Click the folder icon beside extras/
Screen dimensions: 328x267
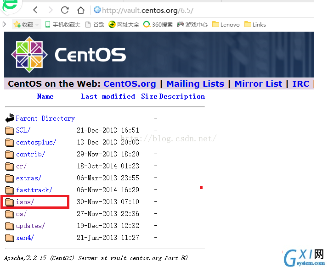point(9,178)
